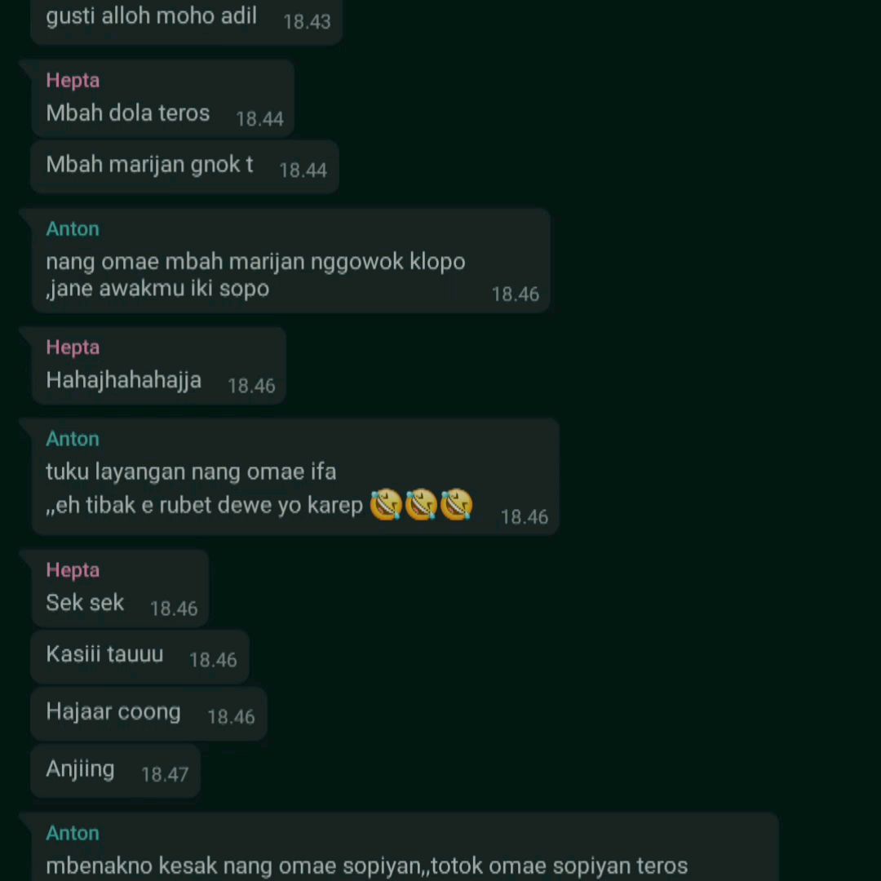Image resolution: width=881 pixels, height=881 pixels.
Task: Click the last laughing emoji in Anton's message
Action: point(456,504)
